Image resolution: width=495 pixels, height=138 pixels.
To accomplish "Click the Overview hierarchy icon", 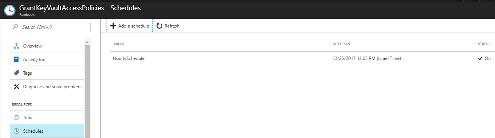I will [16, 46].
